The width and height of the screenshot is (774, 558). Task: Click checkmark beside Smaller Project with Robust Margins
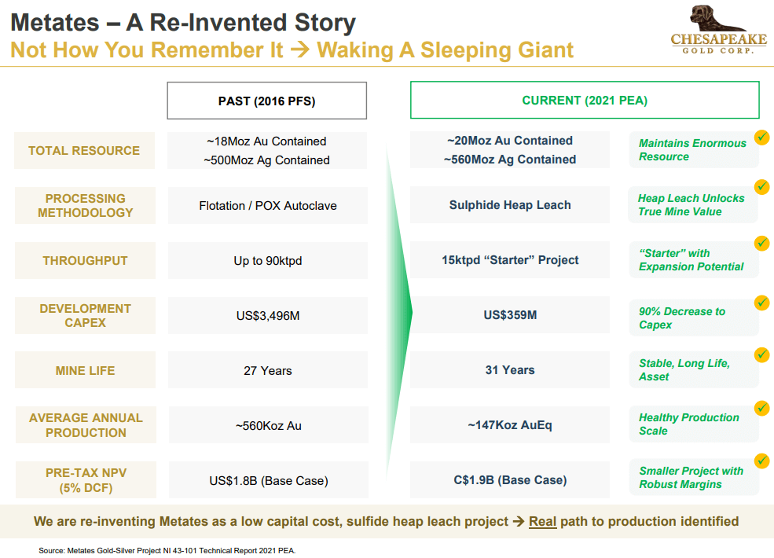point(761,461)
